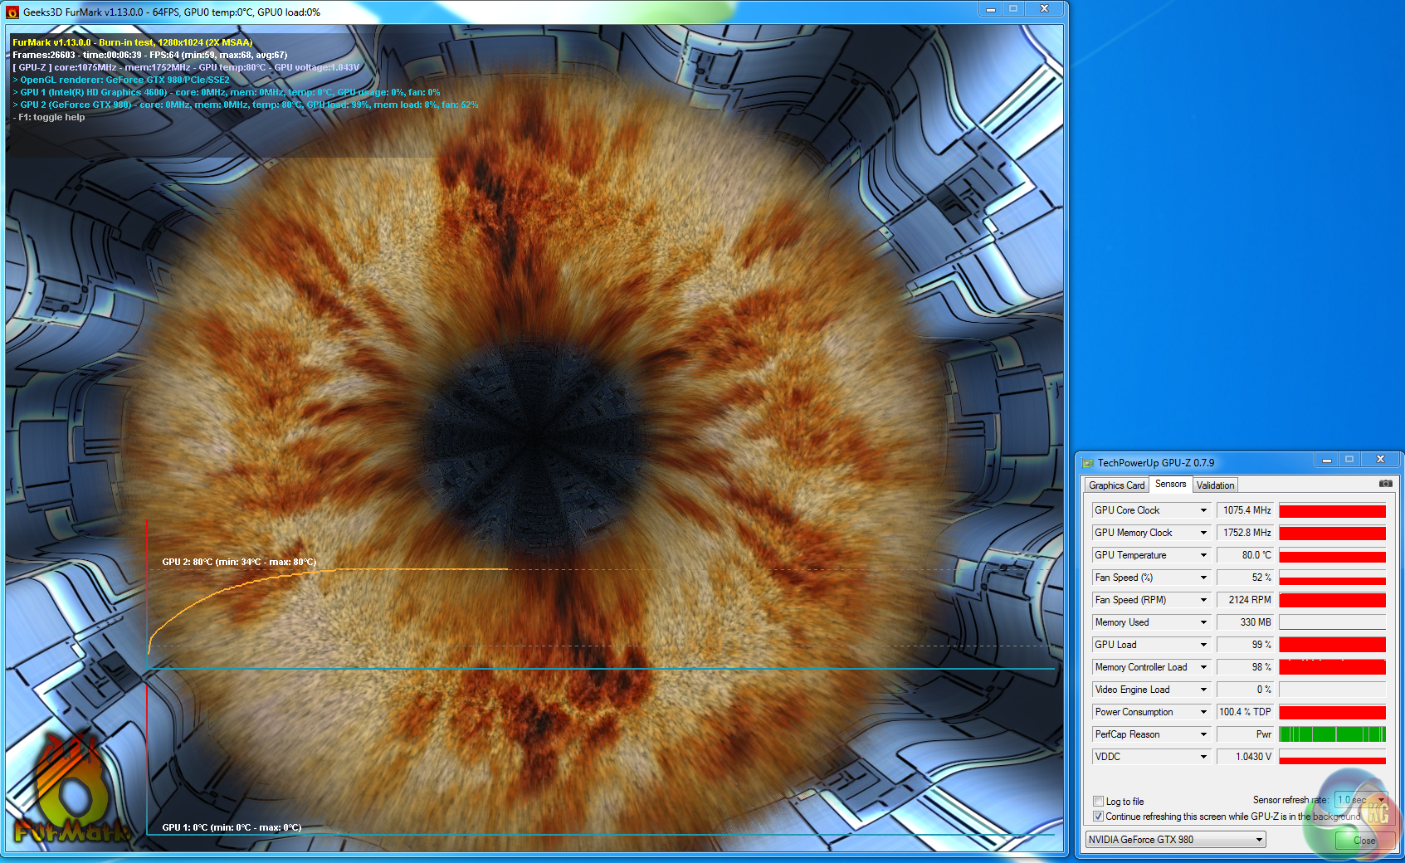This screenshot has width=1405, height=863.
Task: Open the NVIDIA GeForce GTX 980 selector
Action: tap(1176, 840)
